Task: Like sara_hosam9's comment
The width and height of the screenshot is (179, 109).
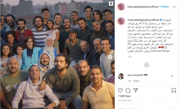Action: (172, 76)
